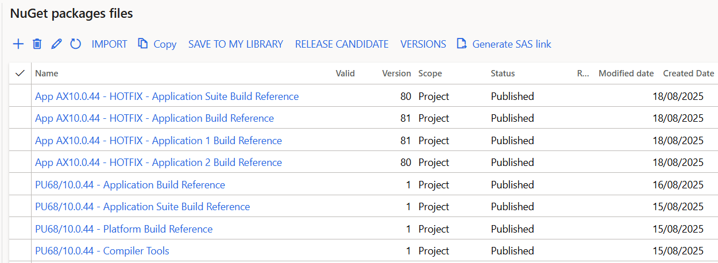
Task: Click the Generate SAS link icon
Action: (461, 44)
